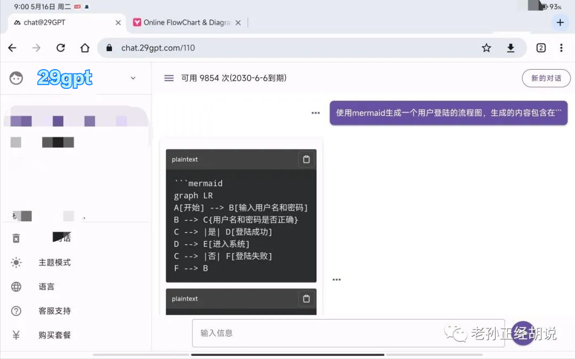Click the code line F --> B
The height and width of the screenshot is (359, 575).
(191, 268)
